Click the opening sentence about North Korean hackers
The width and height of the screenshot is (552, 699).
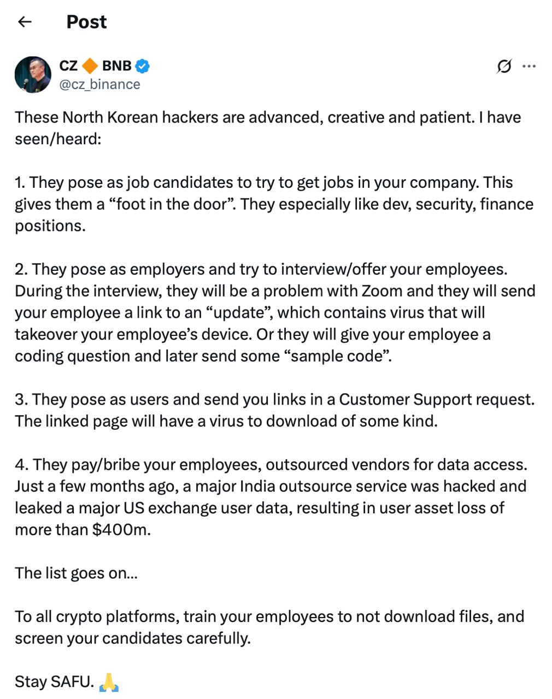click(268, 128)
